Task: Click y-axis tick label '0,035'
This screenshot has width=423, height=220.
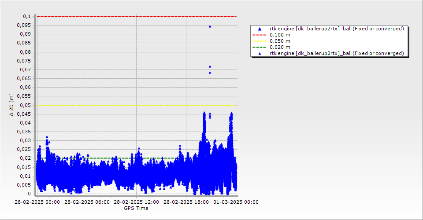Action: coord(24,132)
